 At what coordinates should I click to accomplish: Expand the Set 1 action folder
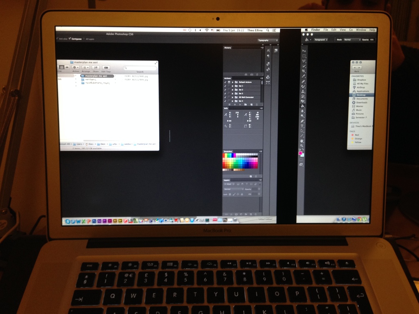[x=233, y=86]
